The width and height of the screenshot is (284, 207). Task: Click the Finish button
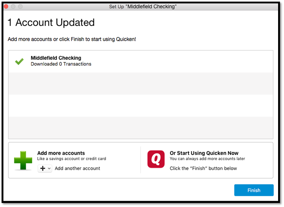tap(254, 190)
